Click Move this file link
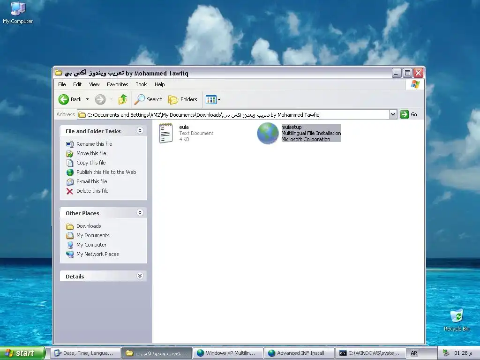This screenshot has height=360, width=480. pyautogui.click(x=91, y=153)
